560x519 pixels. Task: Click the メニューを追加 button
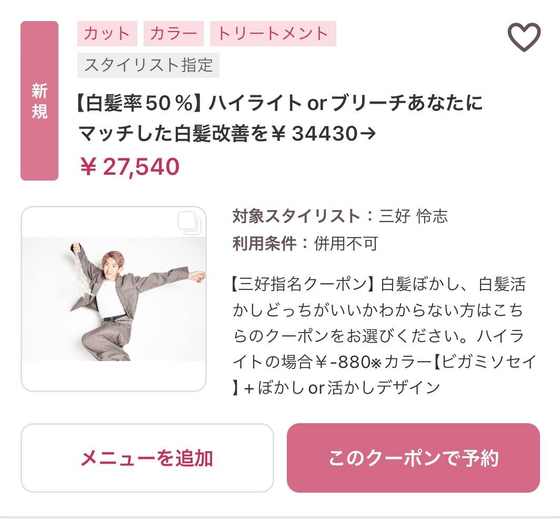coord(147,458)
